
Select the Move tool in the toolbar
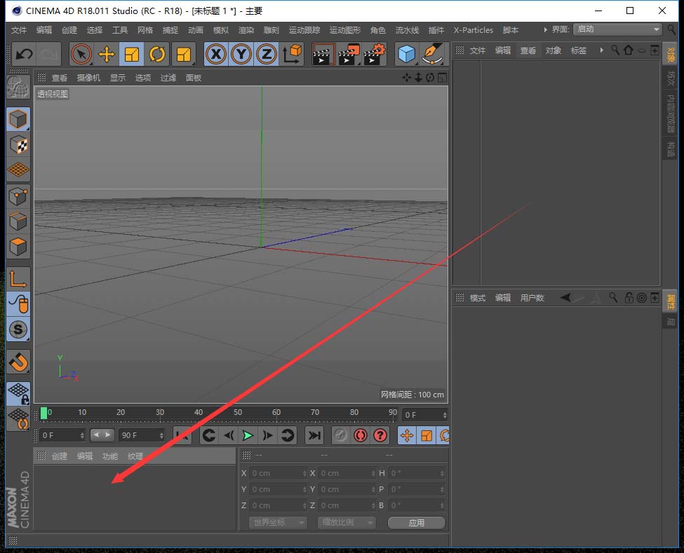[x=108, y=54]
